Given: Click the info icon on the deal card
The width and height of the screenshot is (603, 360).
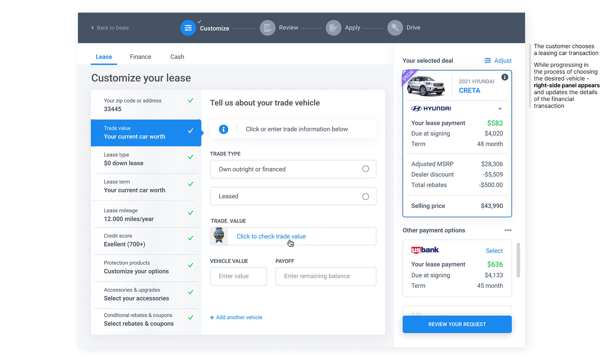Looking at the screenshot, I should pyautogui.click(x=504, y=77).
